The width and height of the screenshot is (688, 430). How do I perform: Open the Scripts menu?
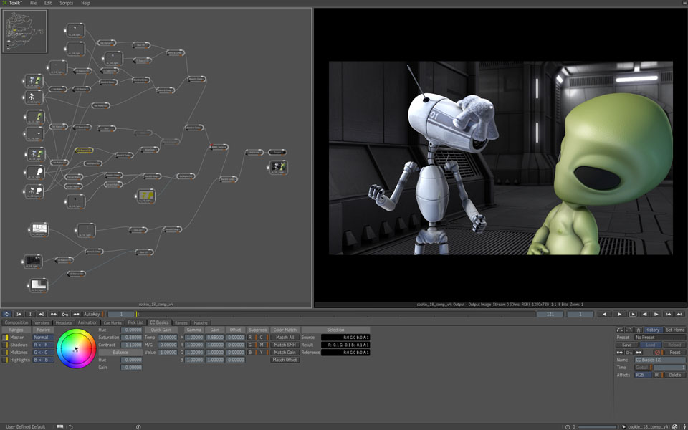(66, 4)
